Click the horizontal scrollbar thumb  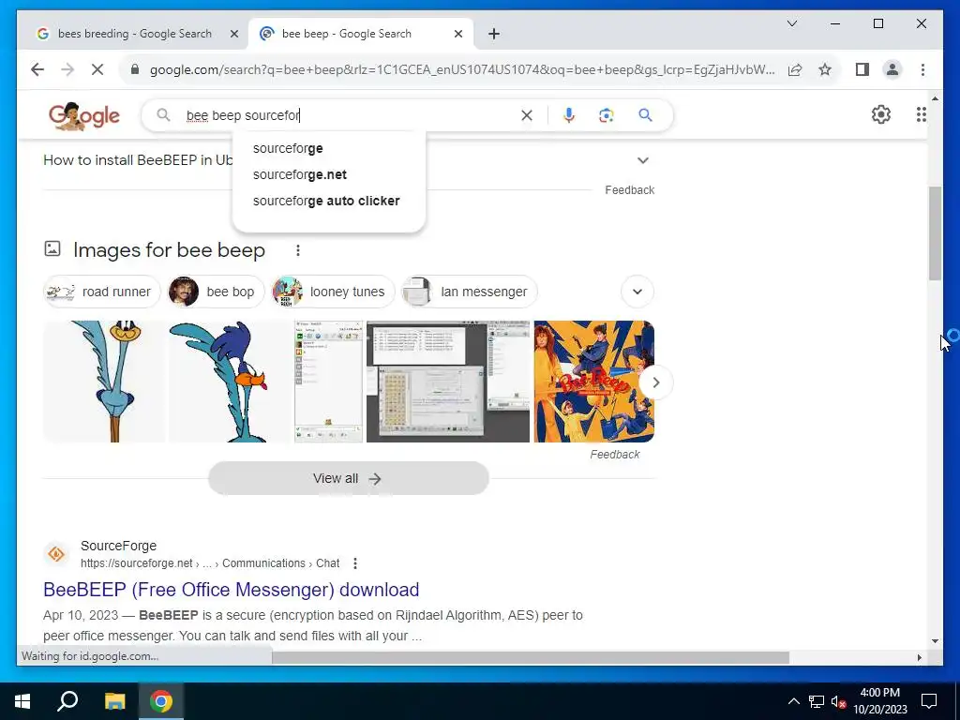(531, 657)
